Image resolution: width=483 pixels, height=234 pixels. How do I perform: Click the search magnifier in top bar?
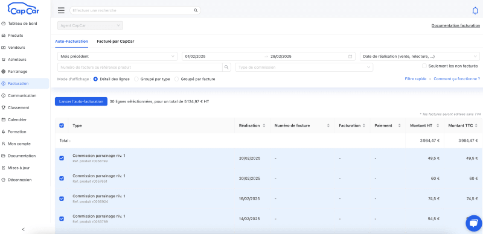point(196,10)
